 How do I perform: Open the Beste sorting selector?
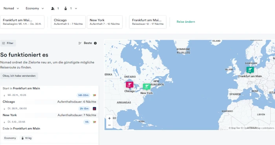tap(88, 43)
